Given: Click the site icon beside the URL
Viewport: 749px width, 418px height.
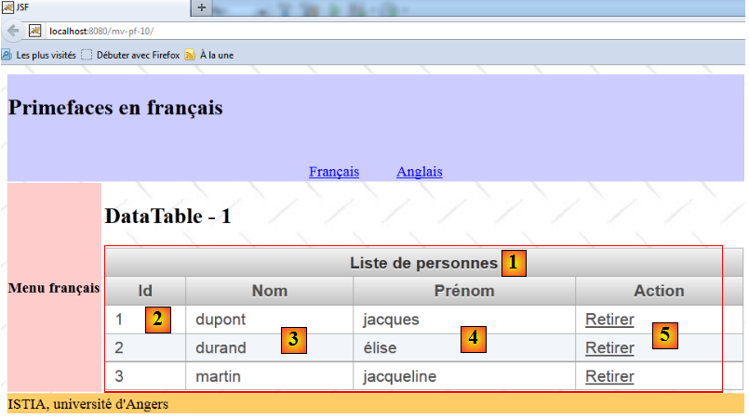Looking at the screenshot, I should (35, 30).
